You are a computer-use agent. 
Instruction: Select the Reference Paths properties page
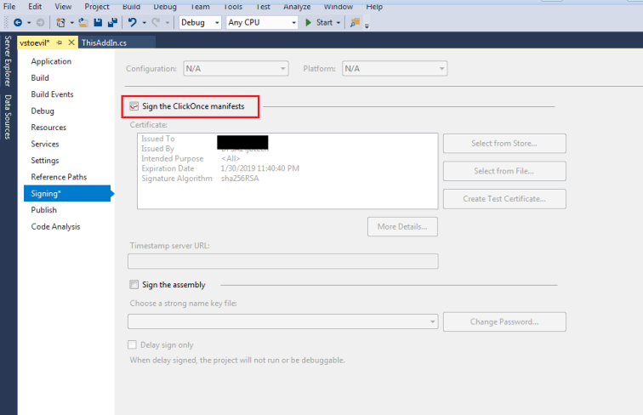59,177
